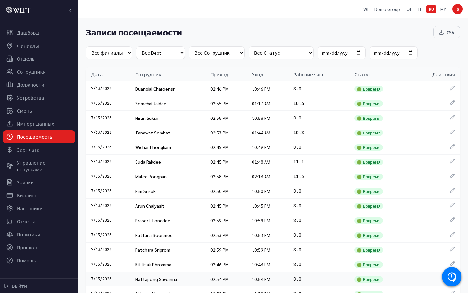
Task: Edit Suda Rakdee's attendance record
Action: 452,161
